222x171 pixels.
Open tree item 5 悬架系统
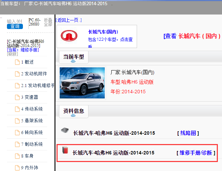pos(32,121)
